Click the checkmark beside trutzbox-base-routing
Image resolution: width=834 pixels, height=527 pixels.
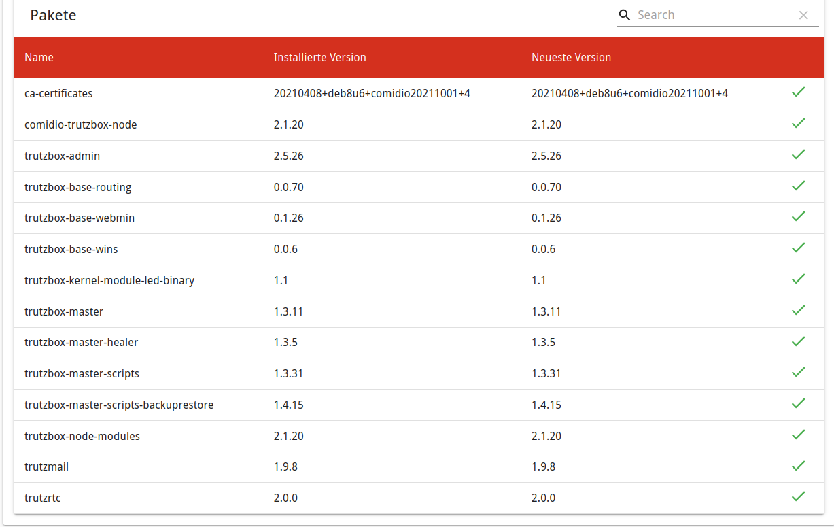(798, 186)
